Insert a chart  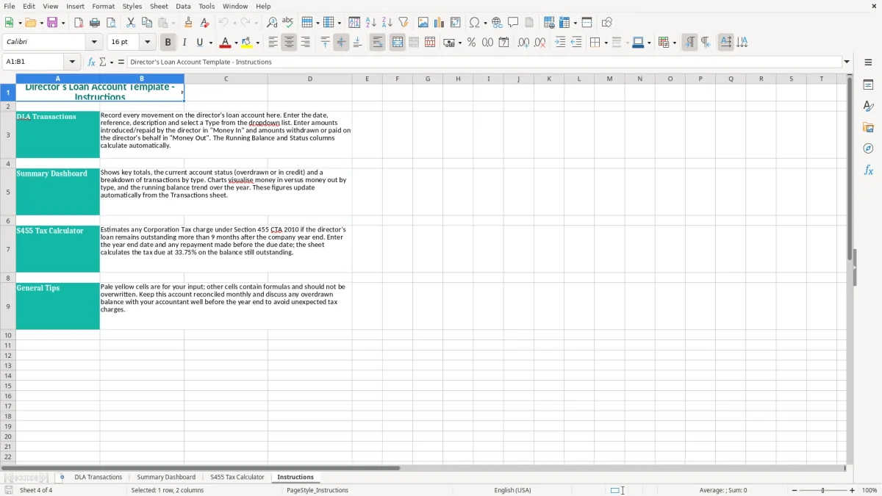click(x=440, y=23)
